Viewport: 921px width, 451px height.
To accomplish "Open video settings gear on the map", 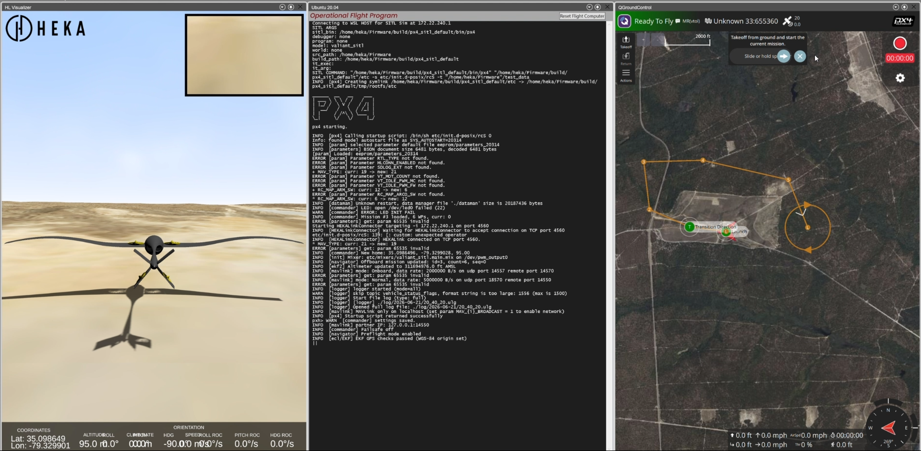I will [900, 78].
